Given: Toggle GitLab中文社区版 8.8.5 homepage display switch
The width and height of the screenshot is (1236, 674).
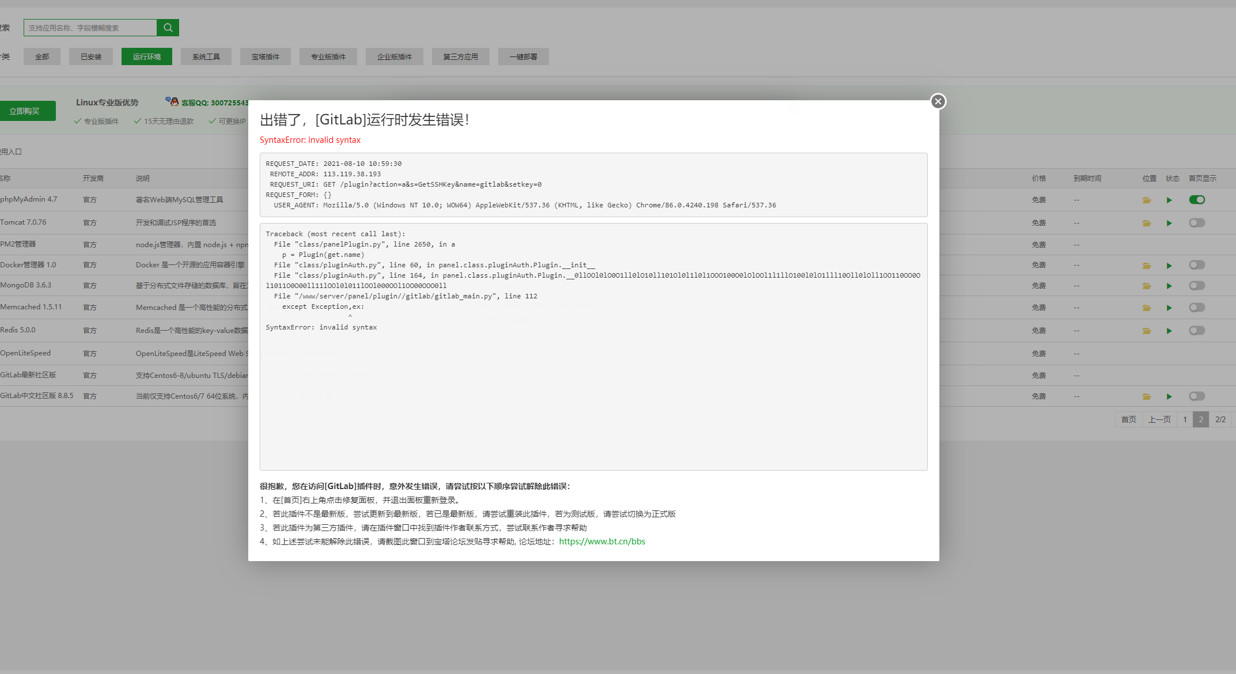Looking at the screenshot, I should coord(1197,396).
